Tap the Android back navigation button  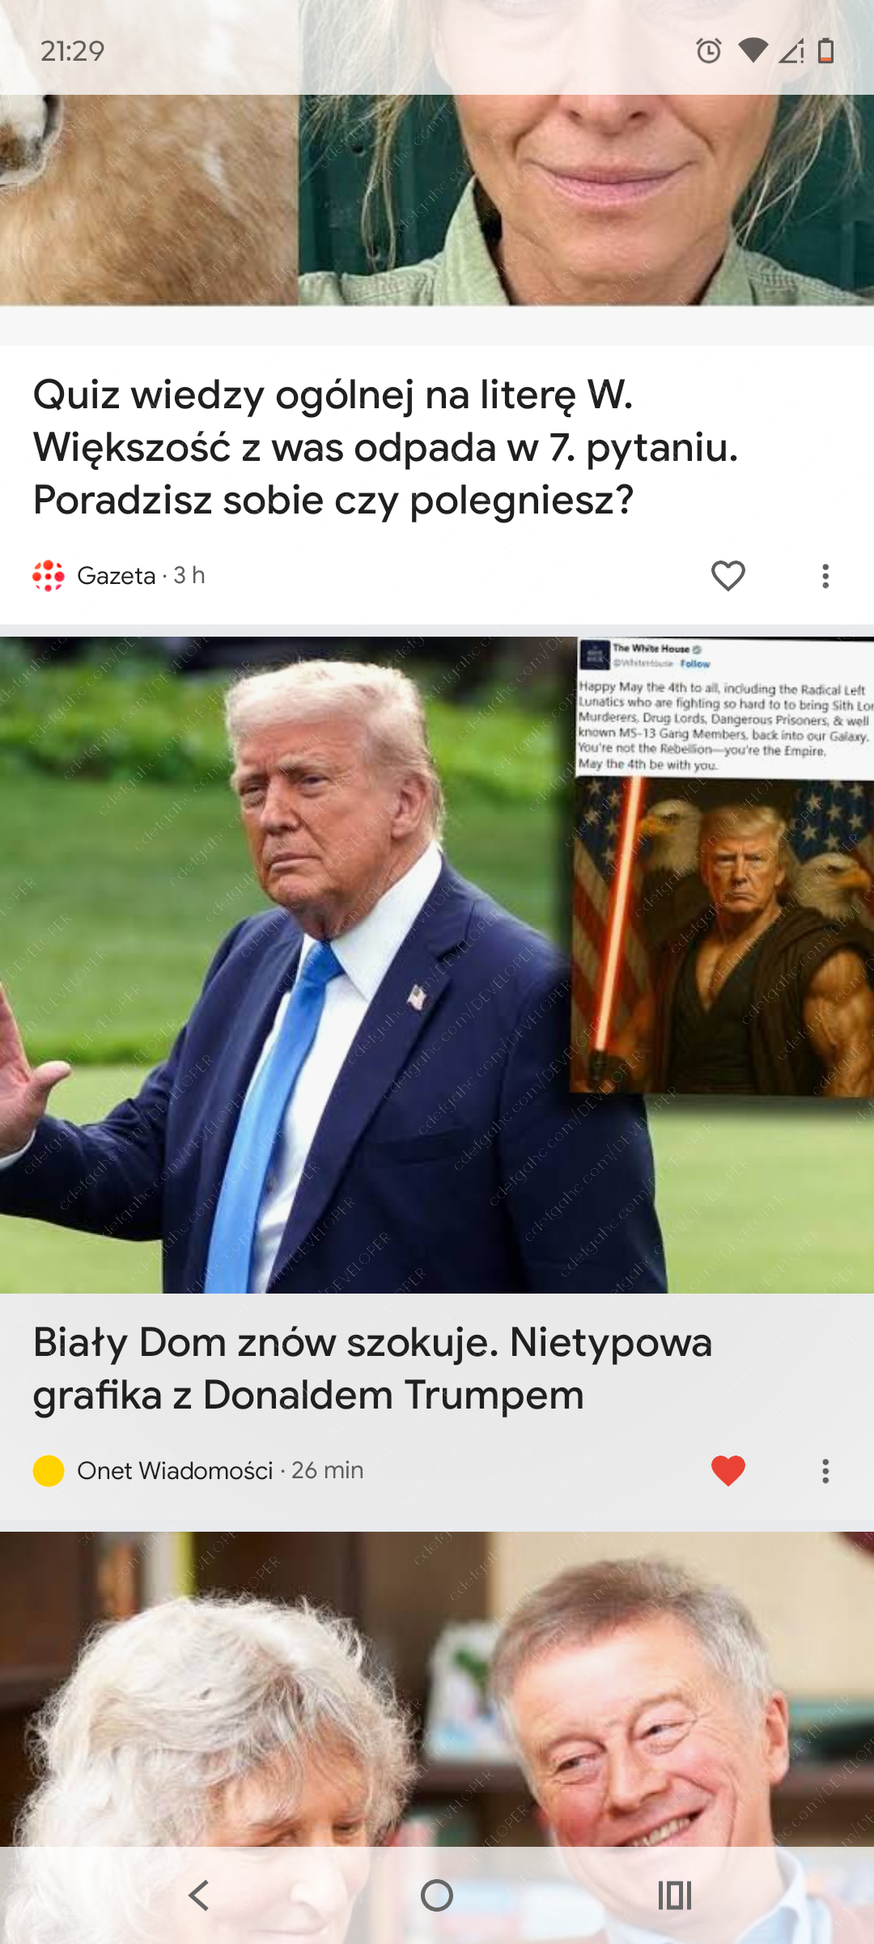198,1895
